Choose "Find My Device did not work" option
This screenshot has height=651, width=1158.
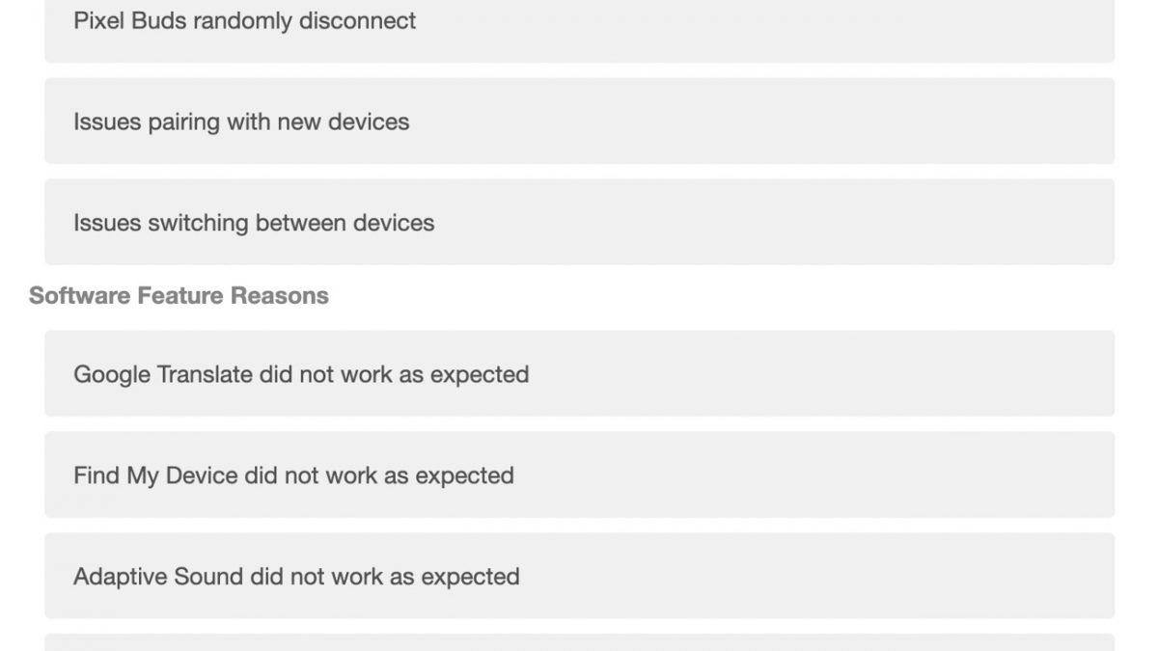579,475
